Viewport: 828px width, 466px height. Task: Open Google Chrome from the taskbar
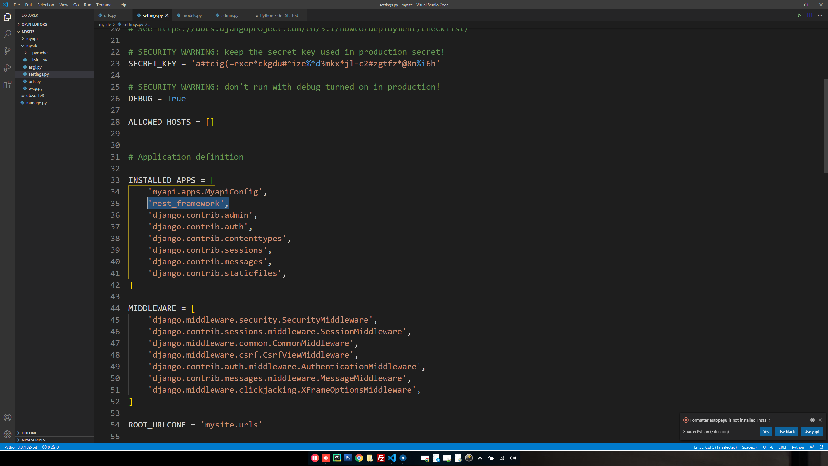(x=359, y=458)
